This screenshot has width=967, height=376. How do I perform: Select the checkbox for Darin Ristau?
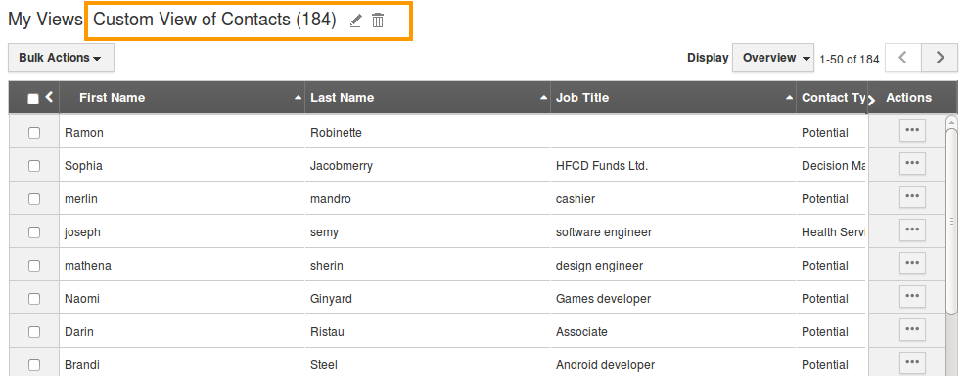coord(34,332)
